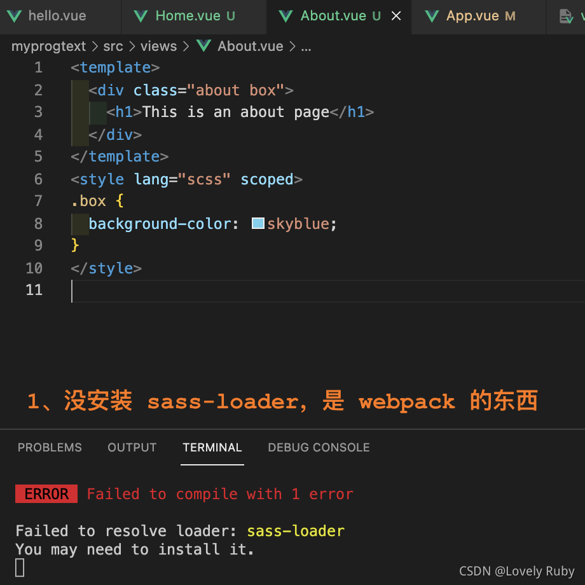
Task: Click the 'background-color' property
Action: coord(160,224)
